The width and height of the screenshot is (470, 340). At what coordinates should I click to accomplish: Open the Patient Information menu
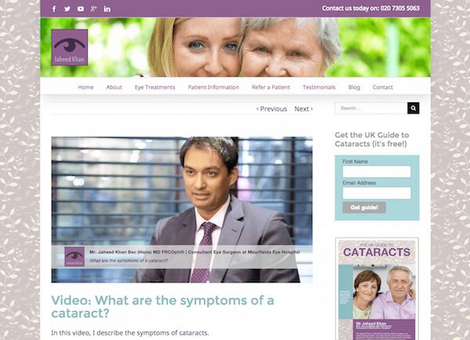pos(213,87)
